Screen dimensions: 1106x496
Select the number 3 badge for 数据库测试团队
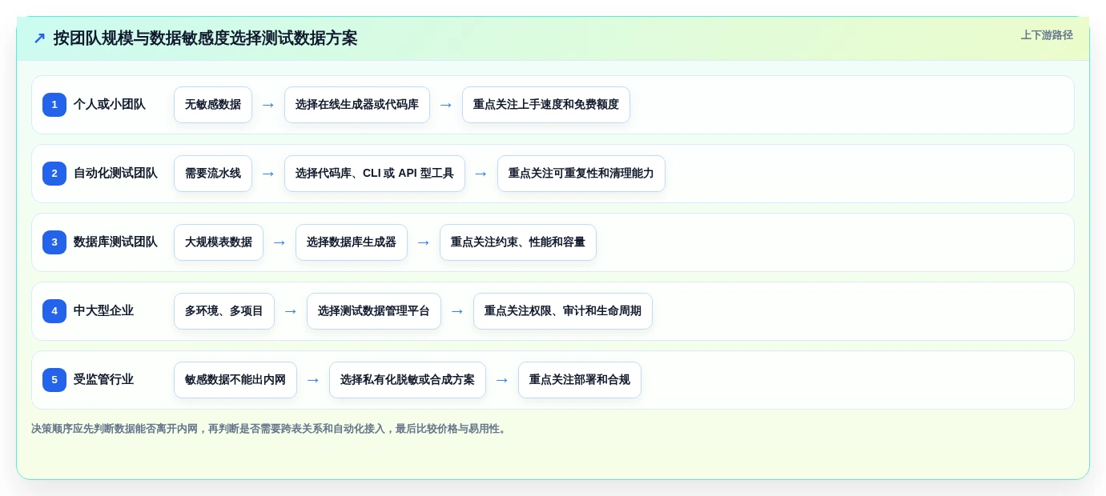[x=54, y=242]
